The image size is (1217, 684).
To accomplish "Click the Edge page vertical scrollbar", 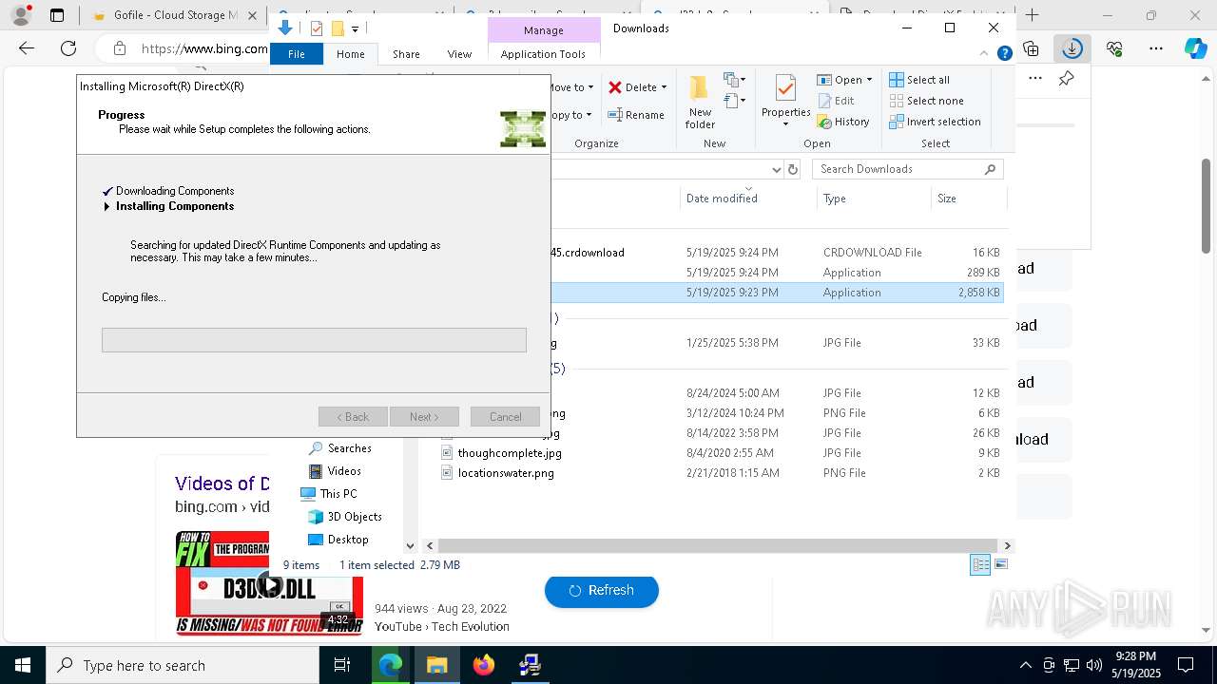I will pos(1207,204).
